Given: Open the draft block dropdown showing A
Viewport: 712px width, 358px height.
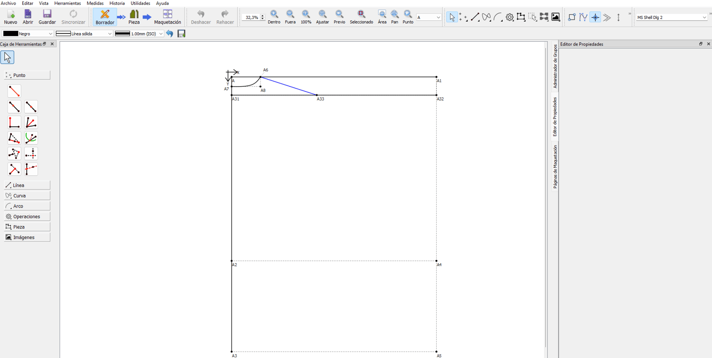Looking at the screenshot, I should click(429, 18).
